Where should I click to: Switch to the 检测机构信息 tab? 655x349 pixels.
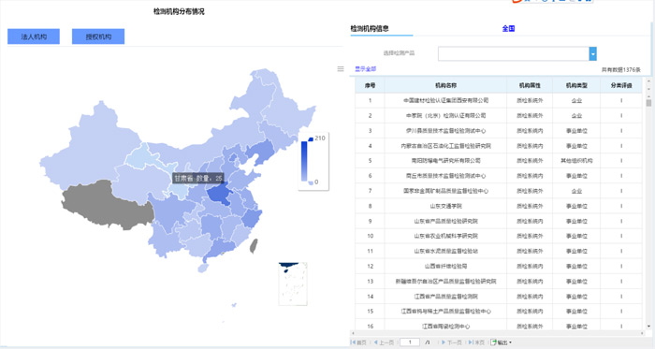[370, 28]
